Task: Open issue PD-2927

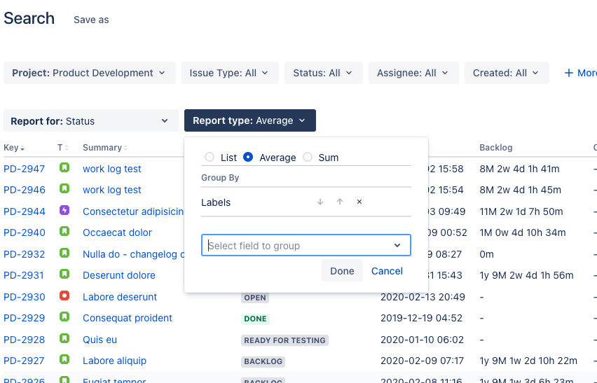Action: point(24,361)
